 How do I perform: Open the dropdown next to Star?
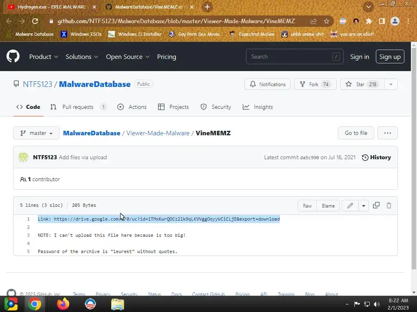pos(391,84)
